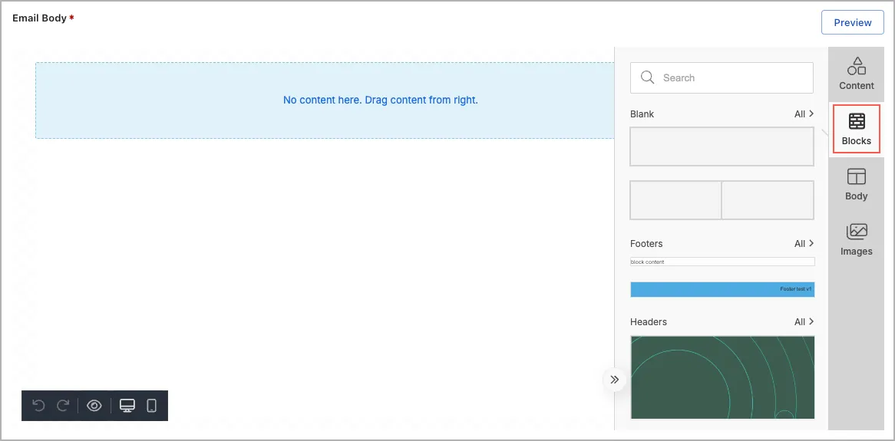The image size is (895, 441).
Task: Click the blocks Search field
Action: [x=722, y=77]
